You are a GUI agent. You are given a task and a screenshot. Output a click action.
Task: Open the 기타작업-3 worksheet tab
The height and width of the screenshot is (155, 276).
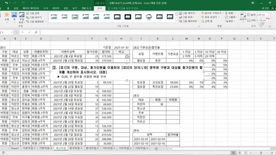[141, 148]
